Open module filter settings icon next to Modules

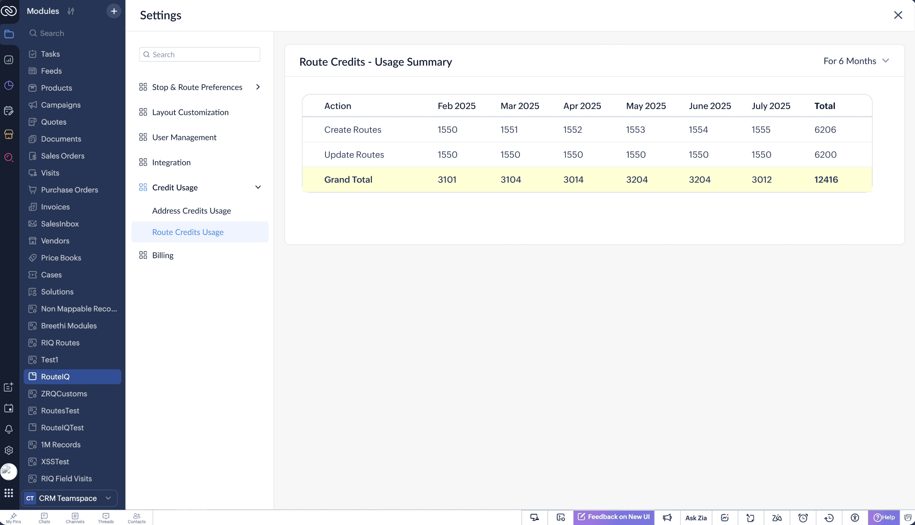point(71,11)
